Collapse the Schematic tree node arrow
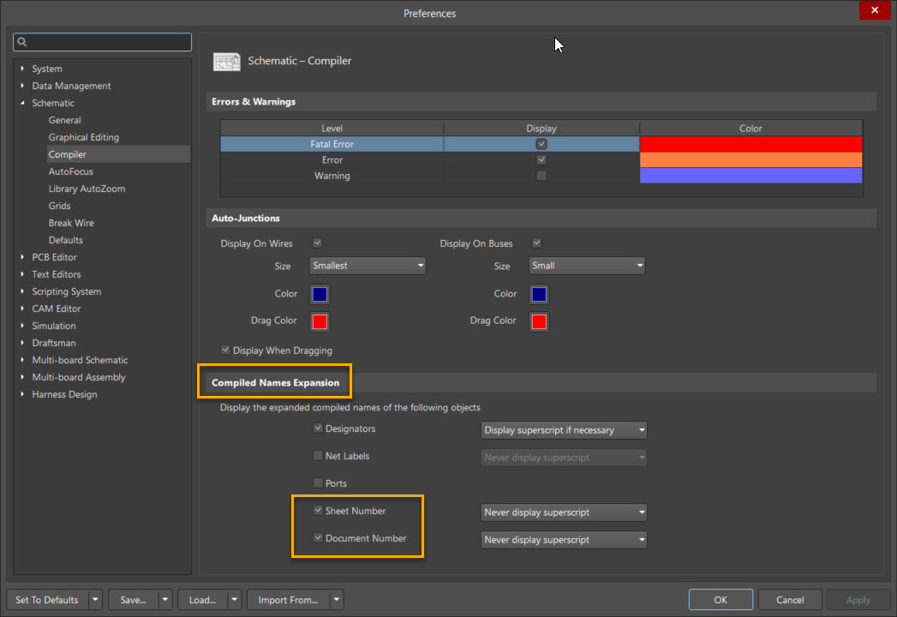Image resolution: width=897 pixels, height=617 pixels. click(23, 103)
